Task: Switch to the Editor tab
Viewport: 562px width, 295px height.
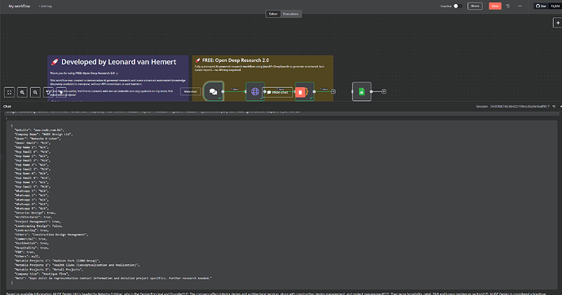Action: (273, 14)
